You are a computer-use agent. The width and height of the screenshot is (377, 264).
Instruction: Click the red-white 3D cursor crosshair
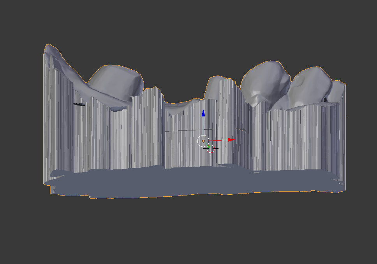[211, 149]
